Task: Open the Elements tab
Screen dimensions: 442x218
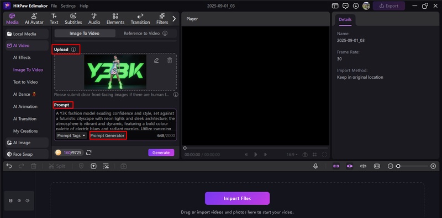Action: click(115, 19)
